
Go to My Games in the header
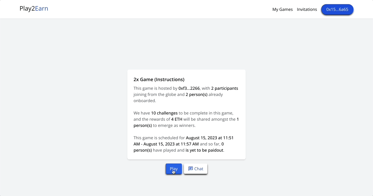click(x=283, y=9)
